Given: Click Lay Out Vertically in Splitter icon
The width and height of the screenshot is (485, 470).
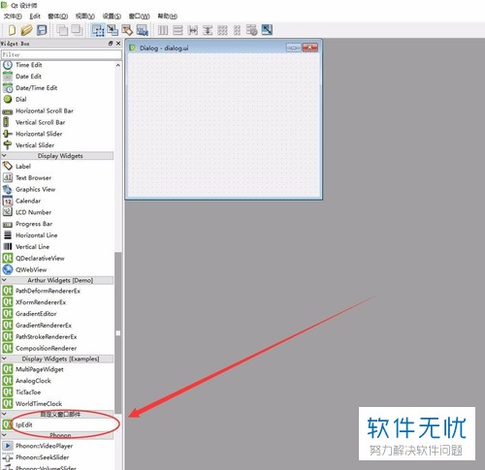Looking at the screenshot, I should click(x=208, y=30).
